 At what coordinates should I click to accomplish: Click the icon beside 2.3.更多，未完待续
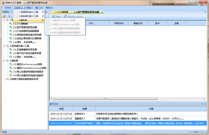pyautogui.click(x=11, y=57)
